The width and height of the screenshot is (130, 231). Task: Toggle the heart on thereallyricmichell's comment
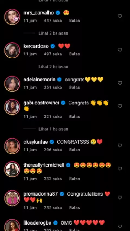coord(120,169)
